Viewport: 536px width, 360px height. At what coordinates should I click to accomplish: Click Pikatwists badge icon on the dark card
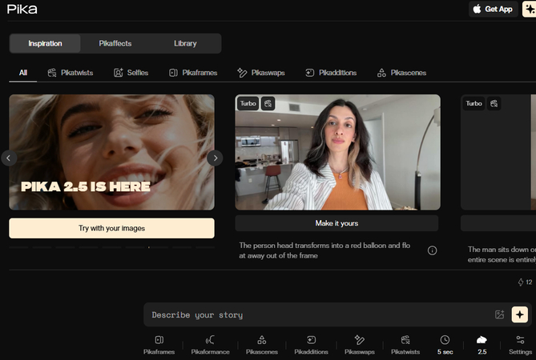pos(494,103)
